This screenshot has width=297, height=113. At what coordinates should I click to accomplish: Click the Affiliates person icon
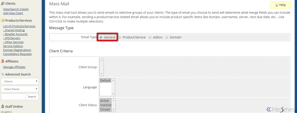click(x=3, y=61)
